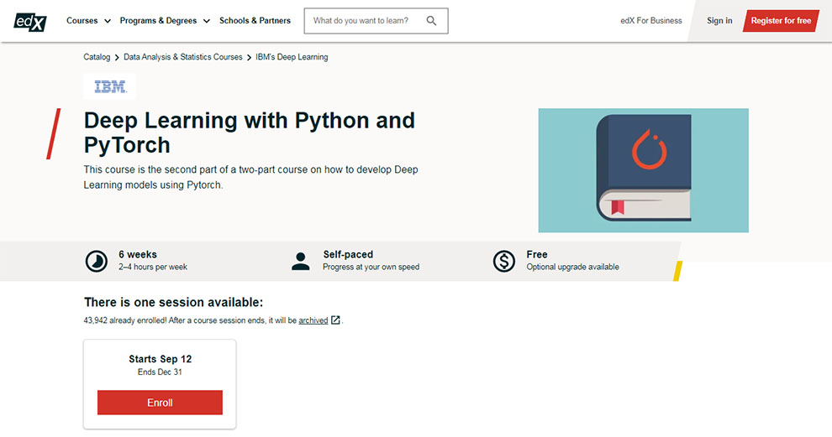Select the Starts Sep 12 session card
Image resolution: width=832 pixels, height=437 pixels.
pyautogui.click(x=160, y=384)
